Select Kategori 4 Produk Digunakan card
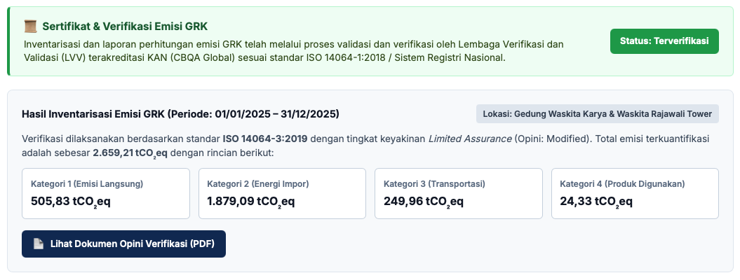740x280 pixels. 635,193
